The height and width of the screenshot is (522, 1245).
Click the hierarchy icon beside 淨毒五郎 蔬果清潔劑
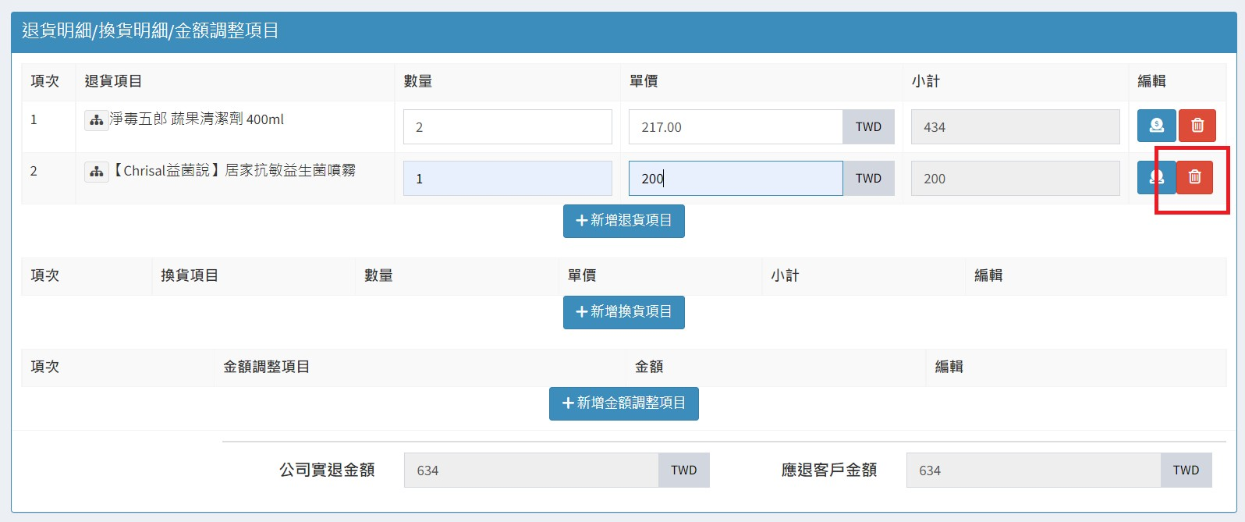[97, 120]
